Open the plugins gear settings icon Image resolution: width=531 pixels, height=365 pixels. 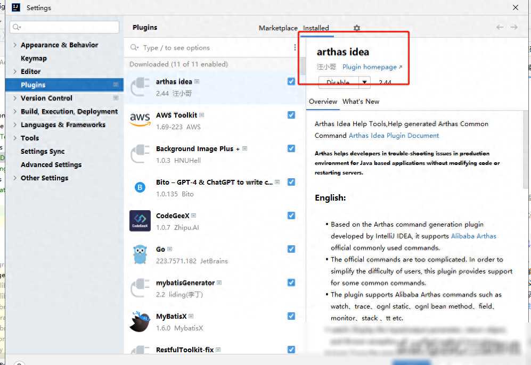(x=357, y=28)
